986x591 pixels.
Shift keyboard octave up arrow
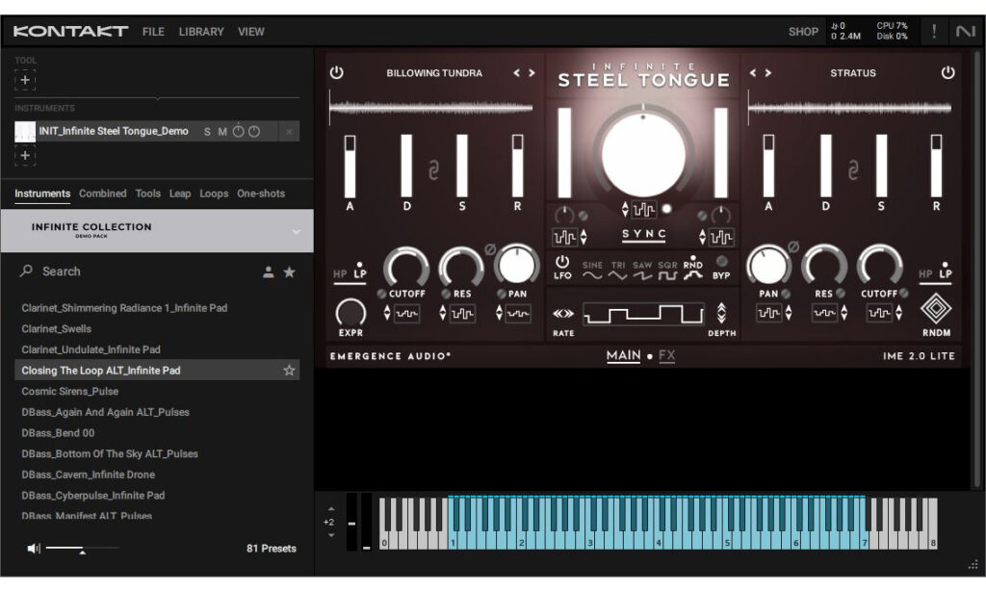[331, 508]
